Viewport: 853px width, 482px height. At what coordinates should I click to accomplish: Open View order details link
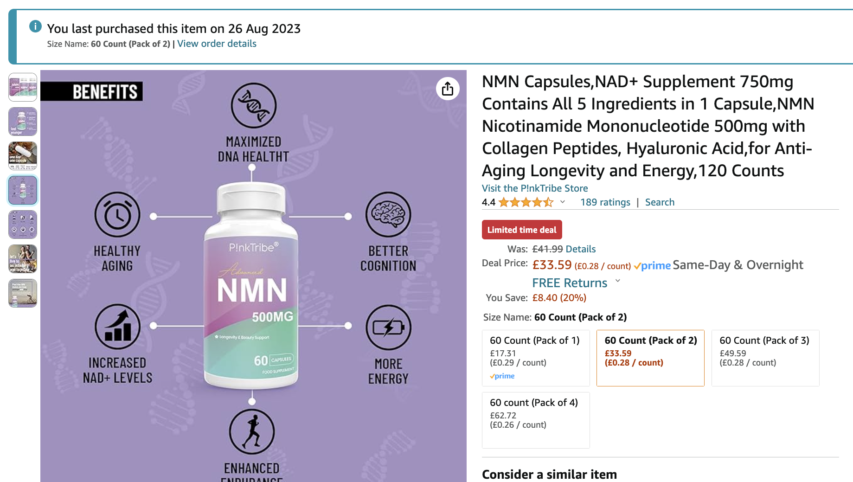pyautogui.click(x=217, y=44)
